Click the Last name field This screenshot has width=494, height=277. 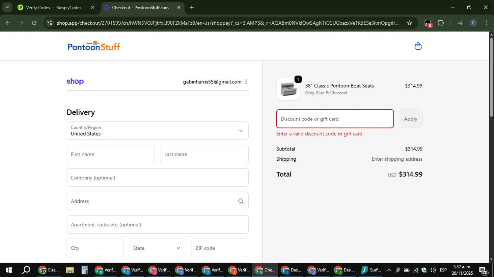point(204,154)
